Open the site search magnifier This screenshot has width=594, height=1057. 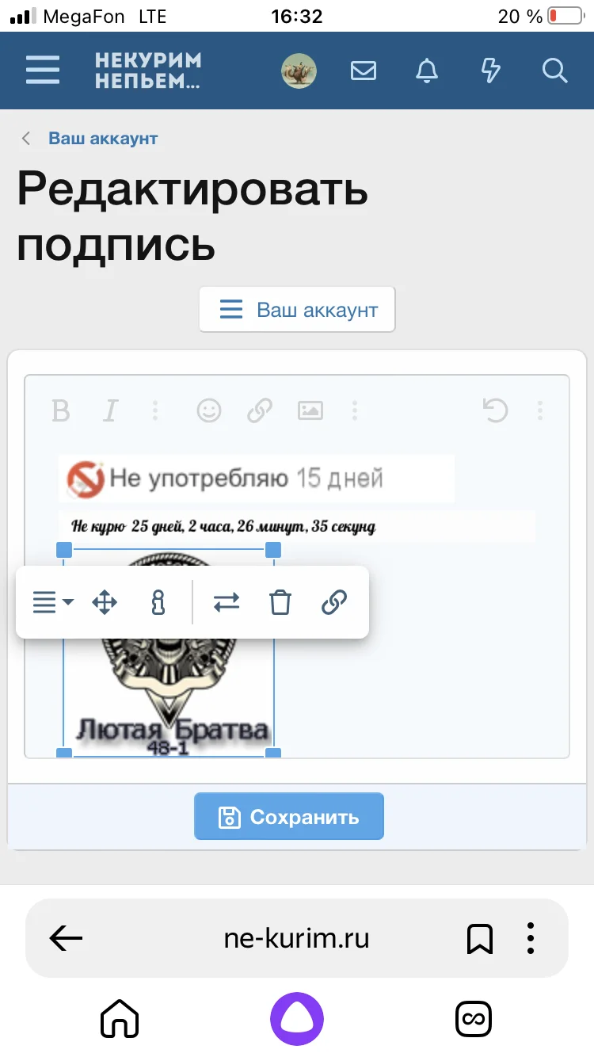click(x=554, y=71)
